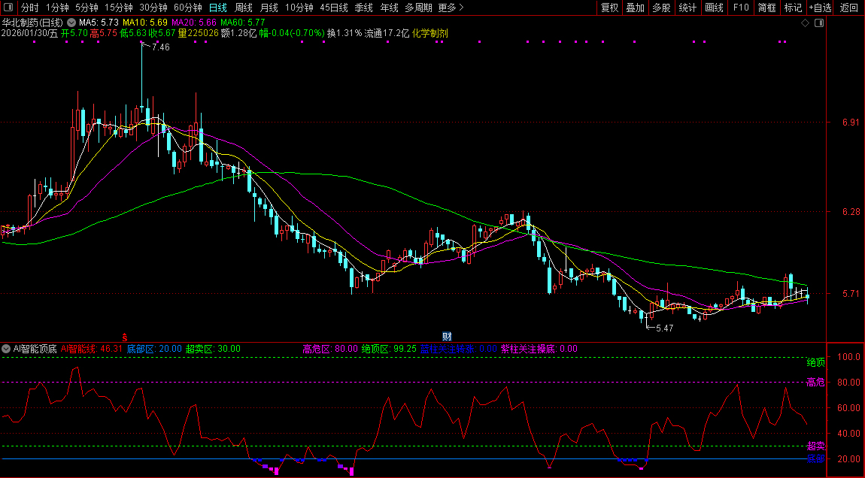Toggle the 叠加 overlay option

(x=635, y=8)
